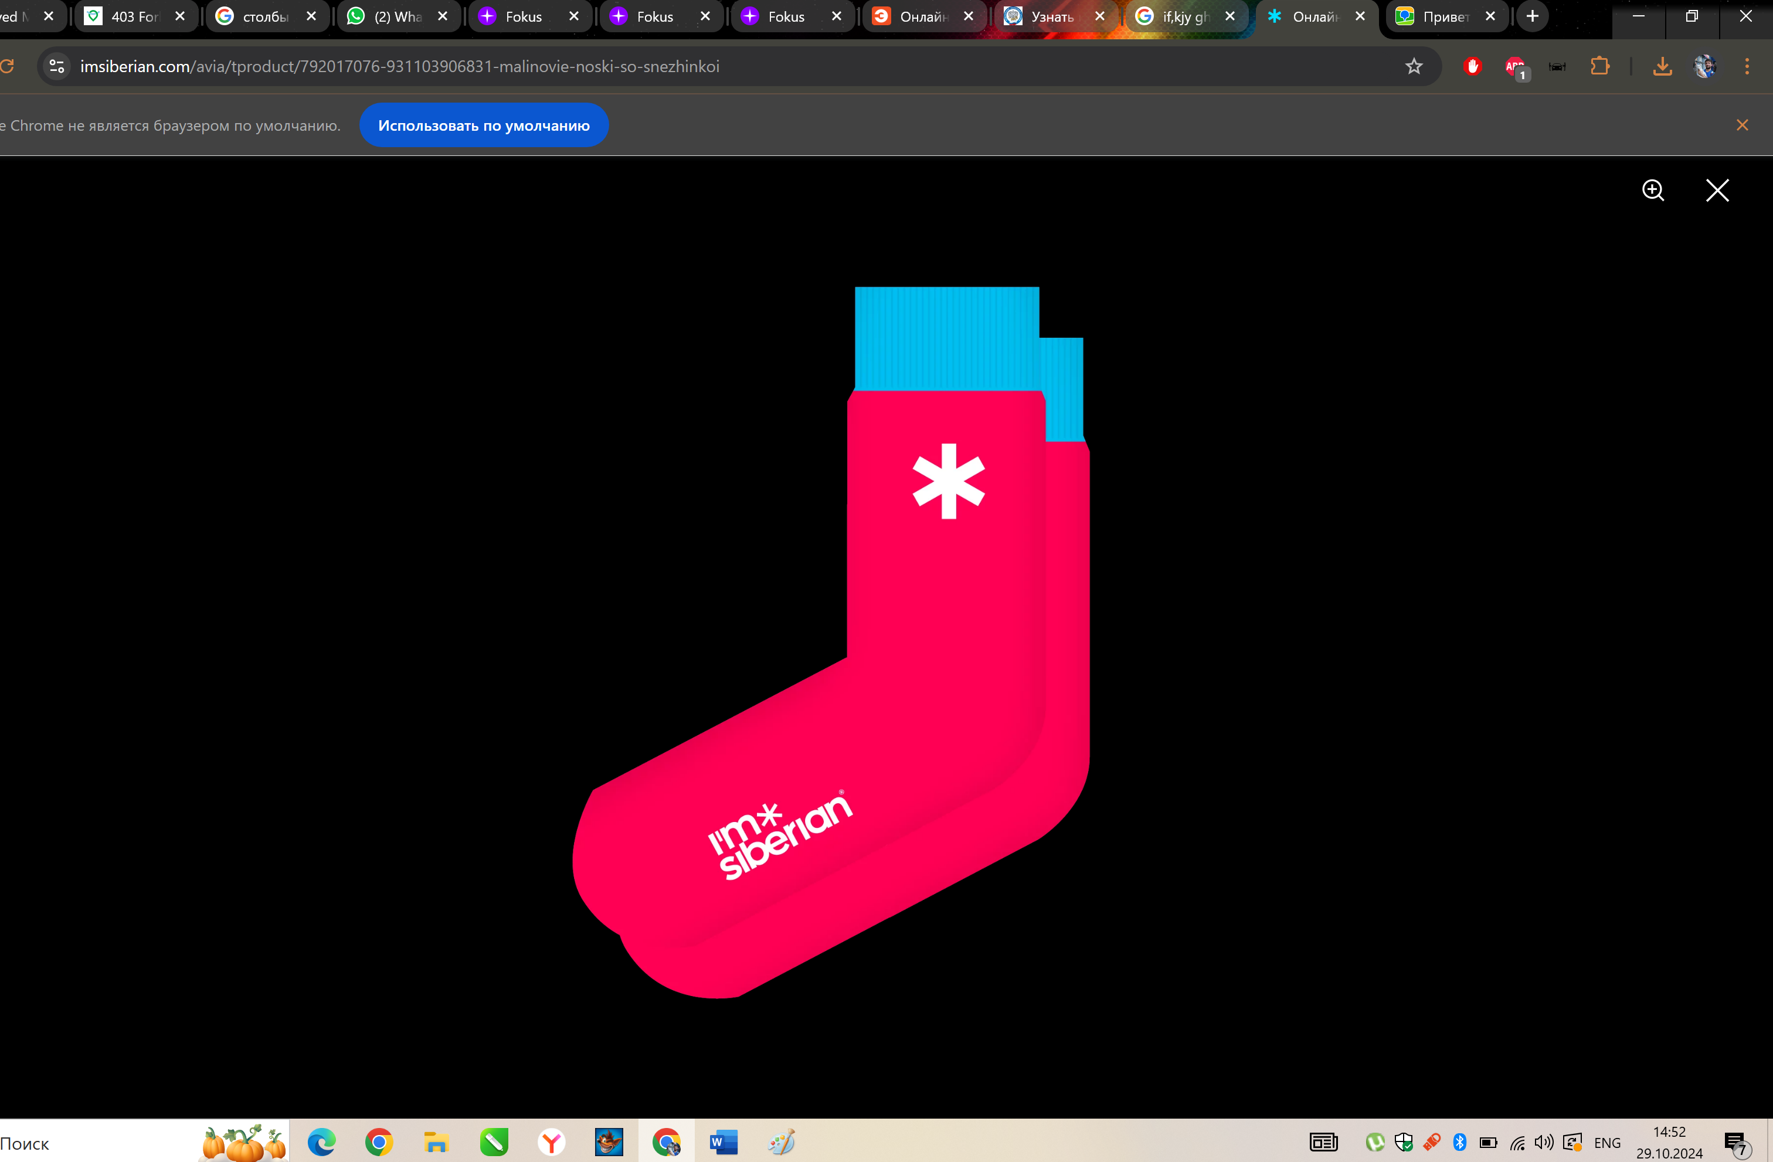This screenshot has width=1773, height=1162.
Task: Open the red hand ad blocker extension
Action: tap(1472, 66)
